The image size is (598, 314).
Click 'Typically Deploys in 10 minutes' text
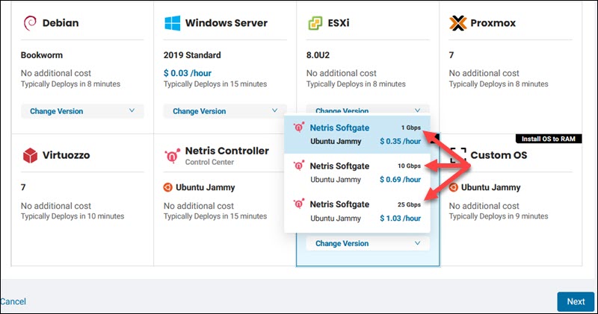pyautogui.click(x=73, y=216)
